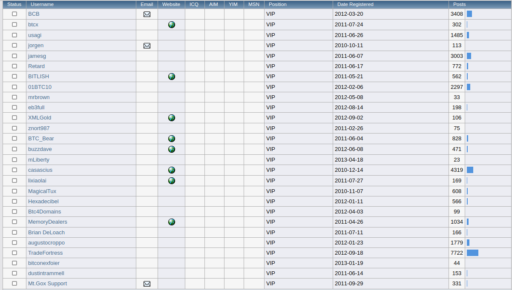The width and height of the screenshot is (512, 290).
Task: Select dustintrammell's checkbox
Action: click(14, 273)
